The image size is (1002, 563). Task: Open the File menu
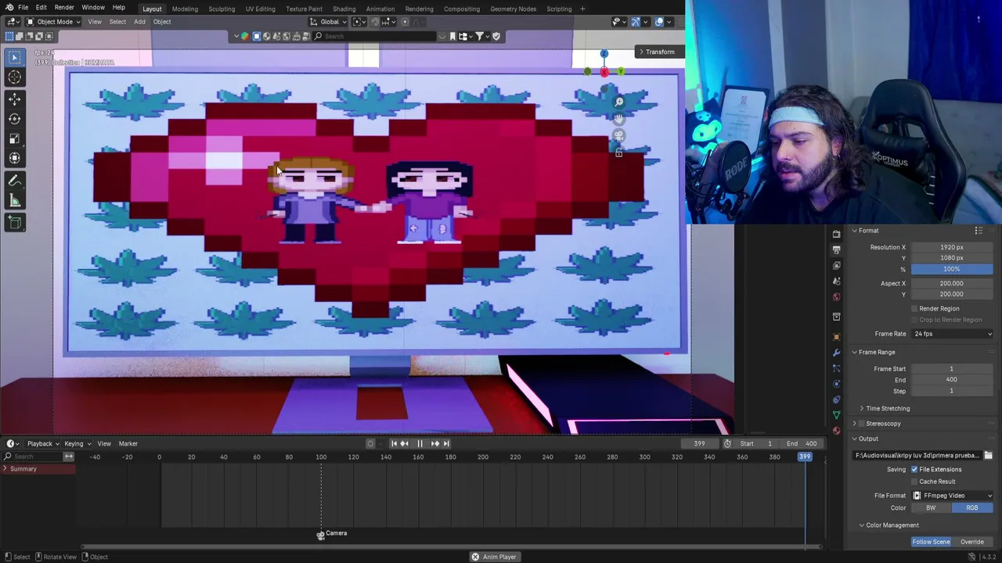click(23, 8)
